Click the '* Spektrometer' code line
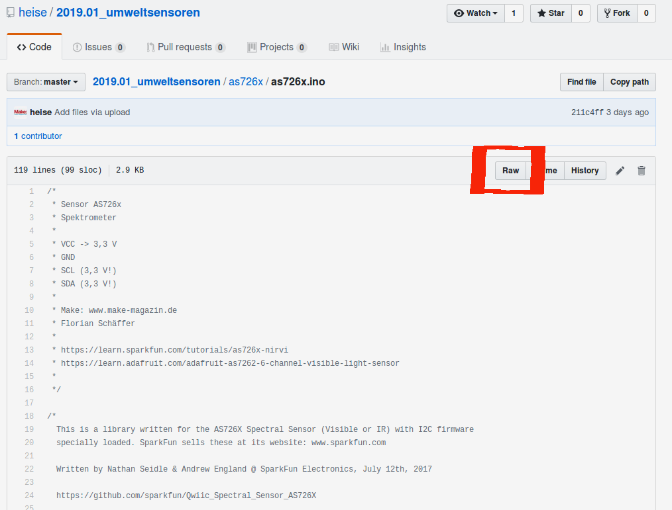This screenshot has height=510, width=672. (84, 218)
